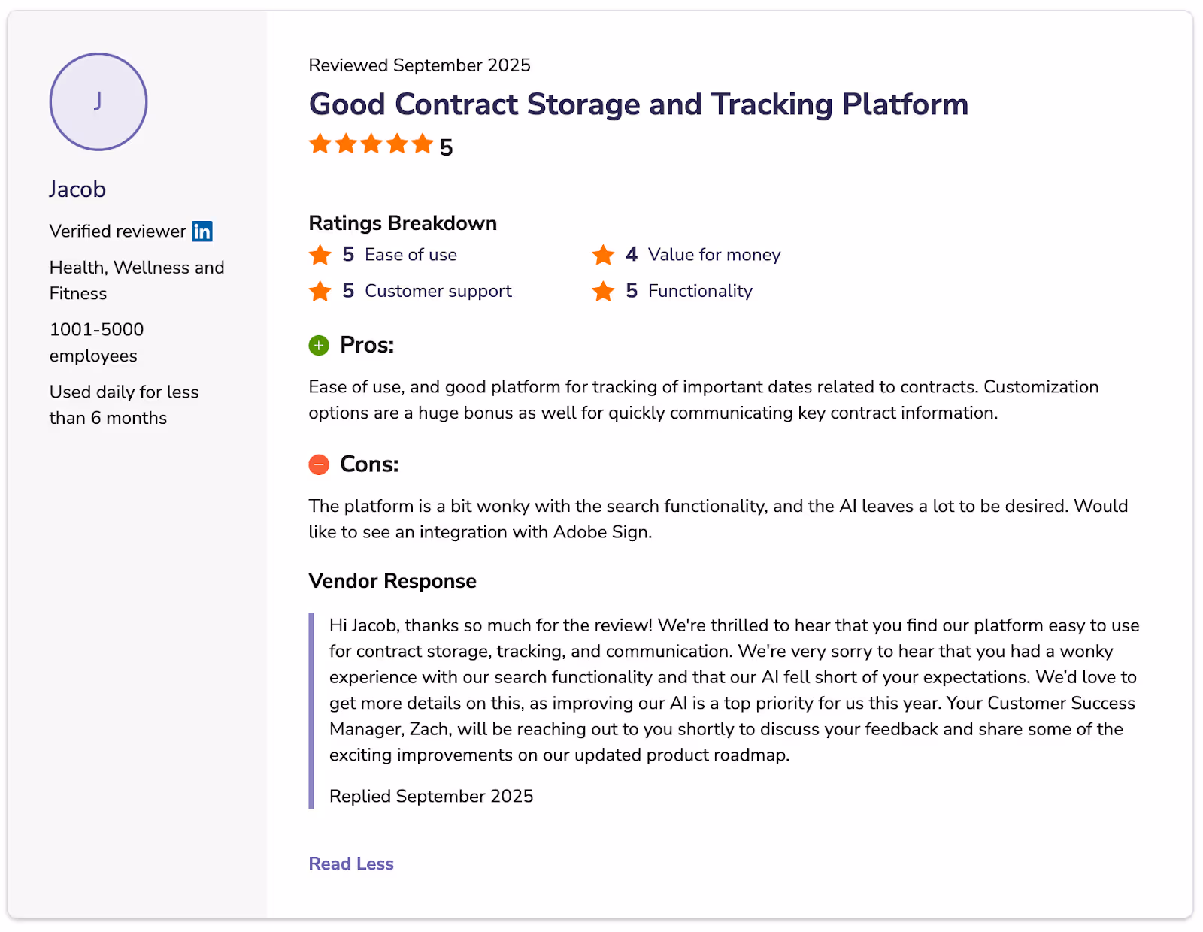
Task: Click the fifth star of the overall rating
Action: [x=422, y=144]
